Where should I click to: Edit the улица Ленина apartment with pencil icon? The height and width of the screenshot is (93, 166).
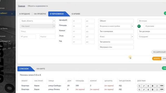tap(144, 90)
